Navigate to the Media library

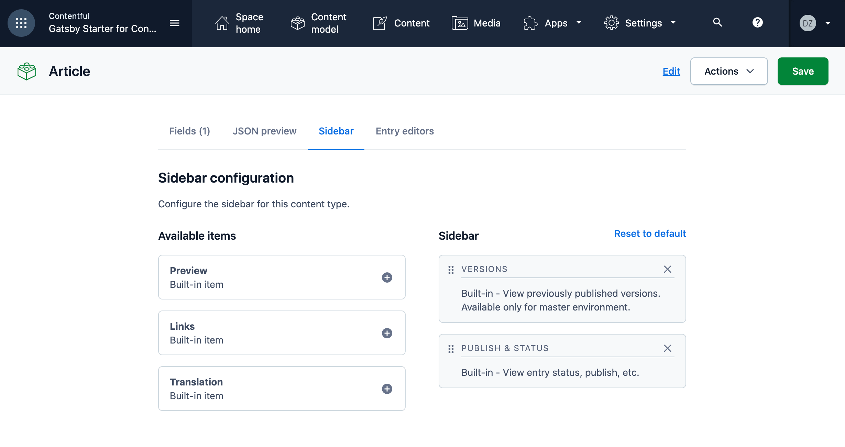(x=476, y=23)
